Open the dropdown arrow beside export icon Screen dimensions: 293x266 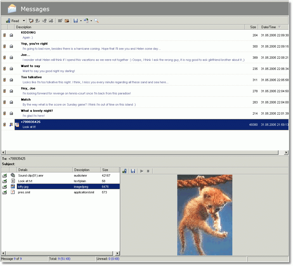click(x=91, y=21)
